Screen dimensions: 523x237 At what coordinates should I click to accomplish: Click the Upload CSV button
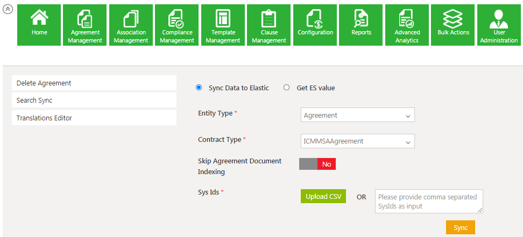tap(323, 196)
